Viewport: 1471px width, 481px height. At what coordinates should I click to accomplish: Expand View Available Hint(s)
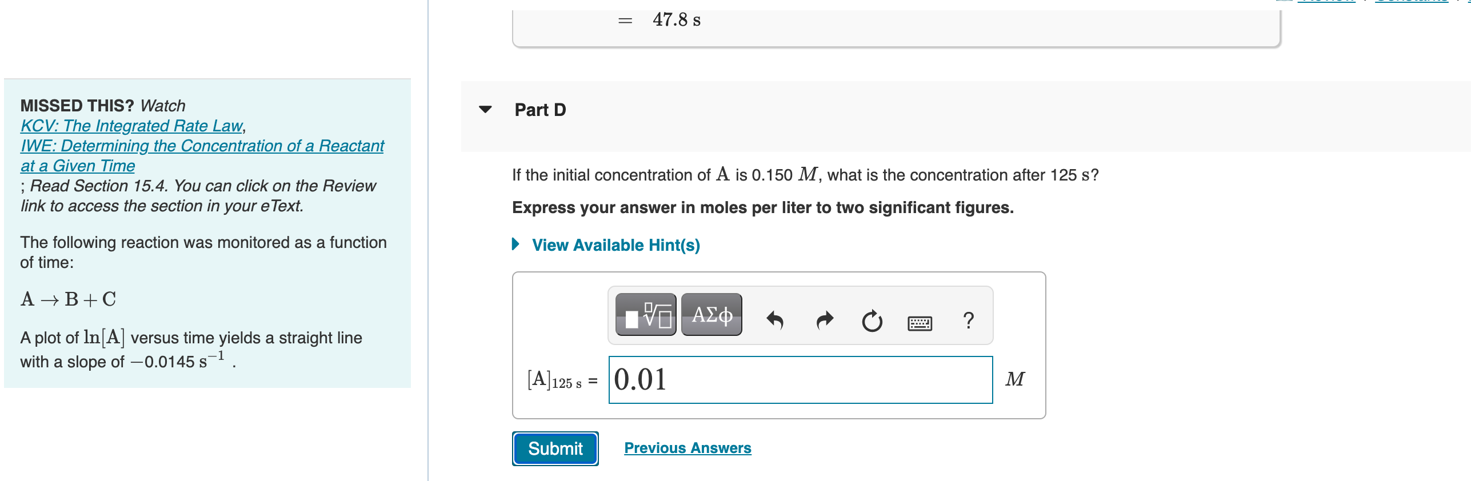point(615,244)
